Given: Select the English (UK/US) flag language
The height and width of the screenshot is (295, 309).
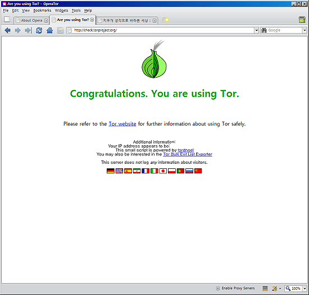Looking at the screenshot, I should [x=119, y=171].
